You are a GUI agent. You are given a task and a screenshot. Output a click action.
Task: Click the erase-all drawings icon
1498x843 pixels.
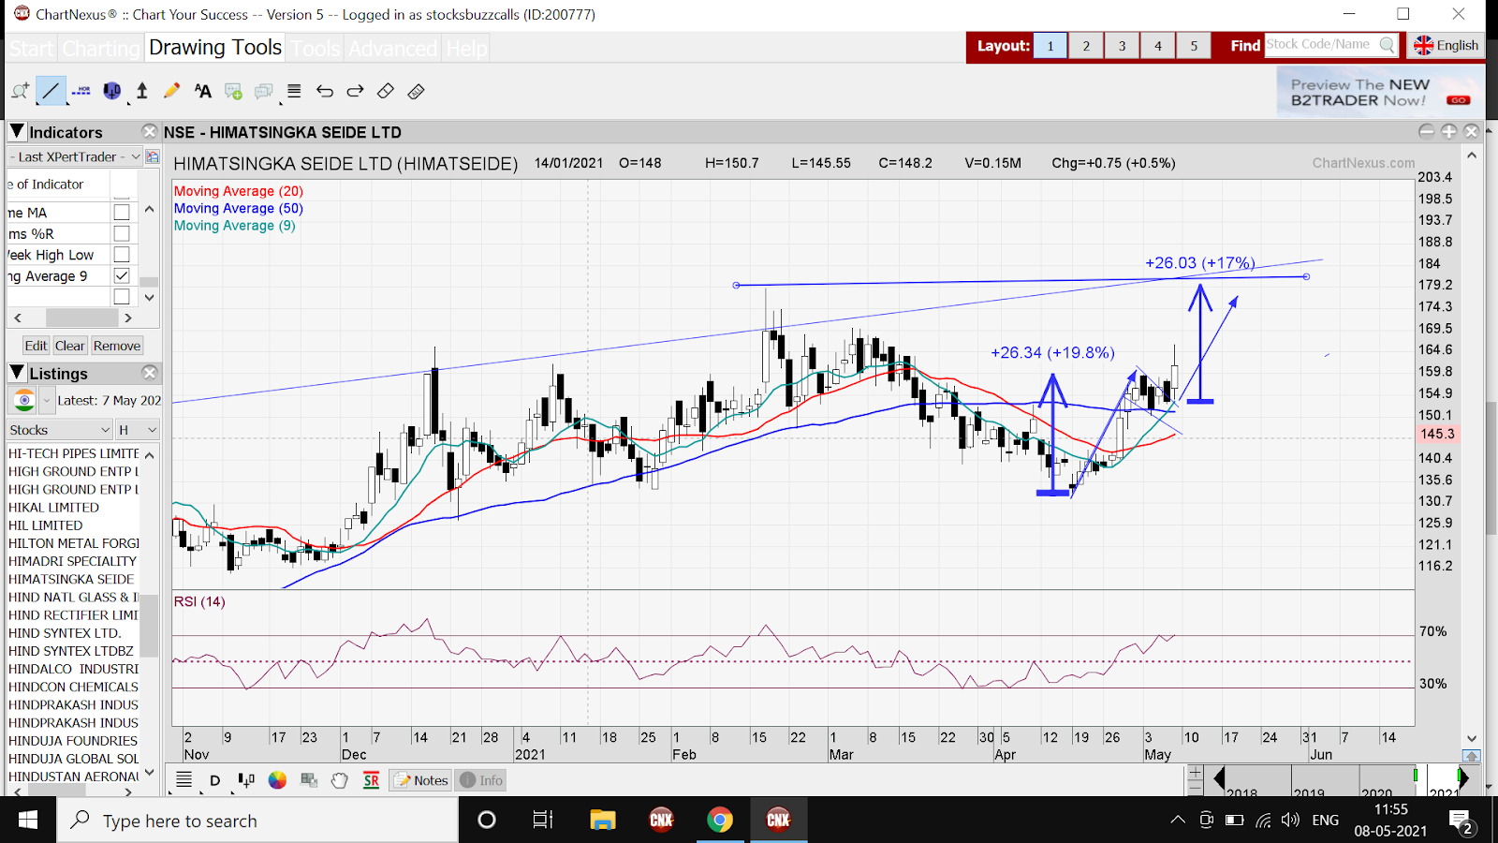tap(417, 91)
